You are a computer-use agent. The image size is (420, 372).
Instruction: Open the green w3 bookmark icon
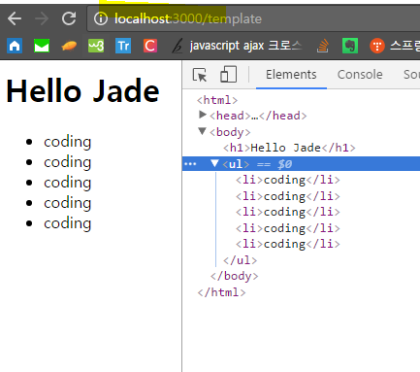click(x=96, y=46)
